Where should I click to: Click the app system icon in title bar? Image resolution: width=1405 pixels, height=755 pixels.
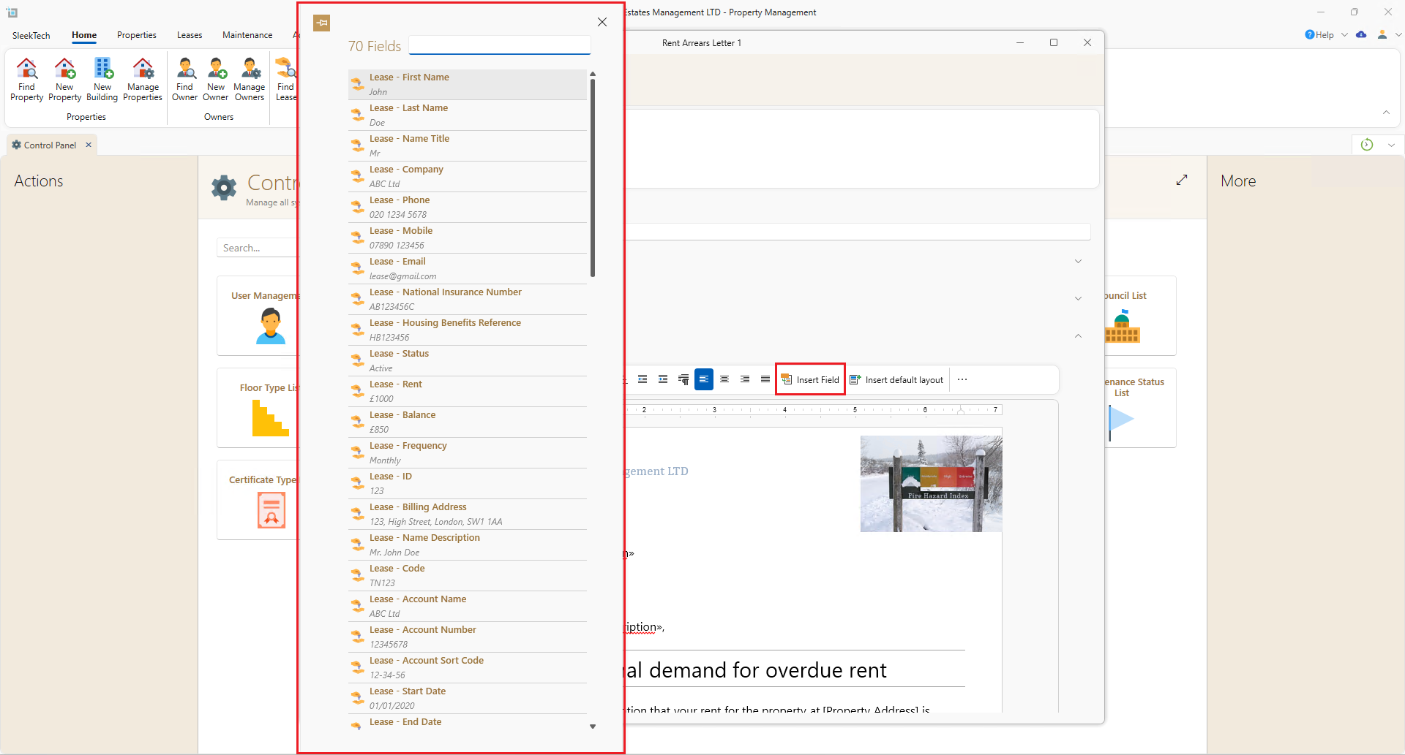[12, 12]
